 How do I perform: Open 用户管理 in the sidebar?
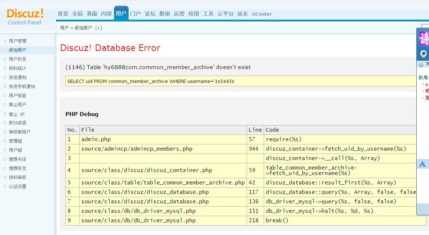17,41
